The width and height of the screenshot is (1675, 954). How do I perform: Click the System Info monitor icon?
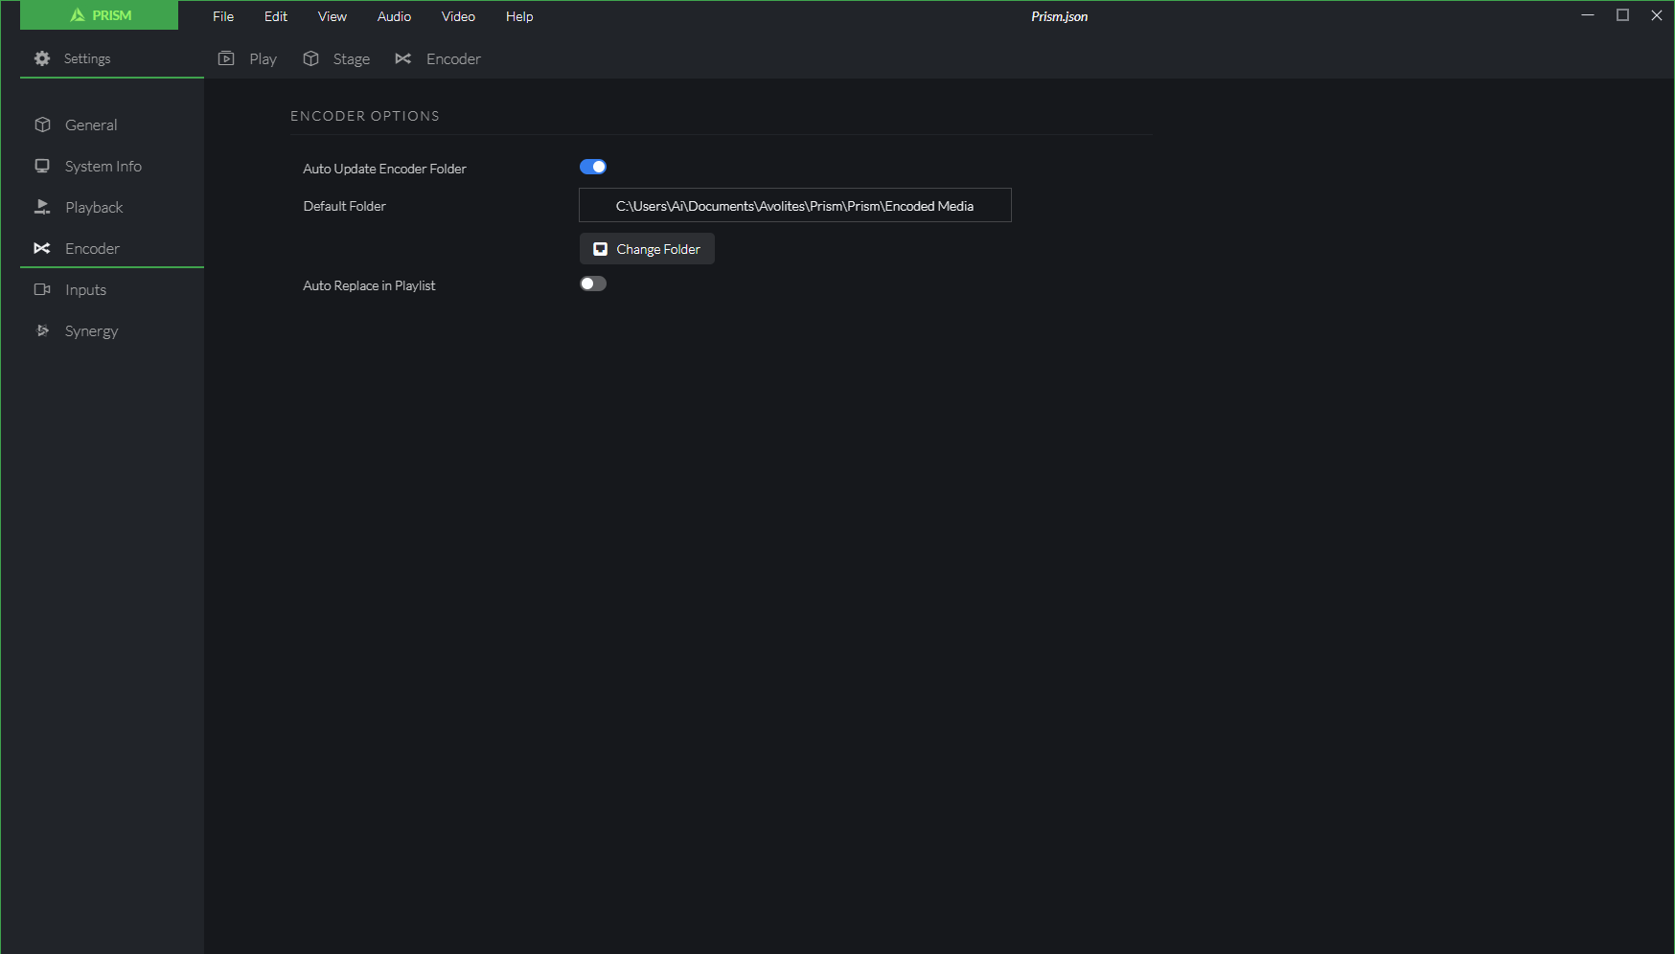(x=42, y=166)
